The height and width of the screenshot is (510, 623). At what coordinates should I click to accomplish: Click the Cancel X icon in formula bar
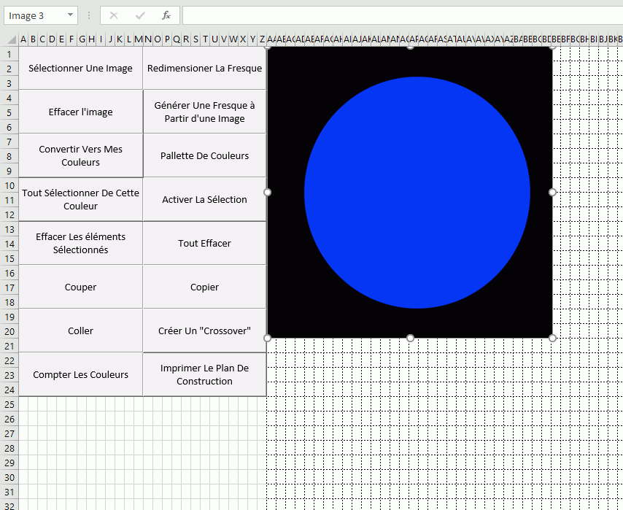[114, 15]
